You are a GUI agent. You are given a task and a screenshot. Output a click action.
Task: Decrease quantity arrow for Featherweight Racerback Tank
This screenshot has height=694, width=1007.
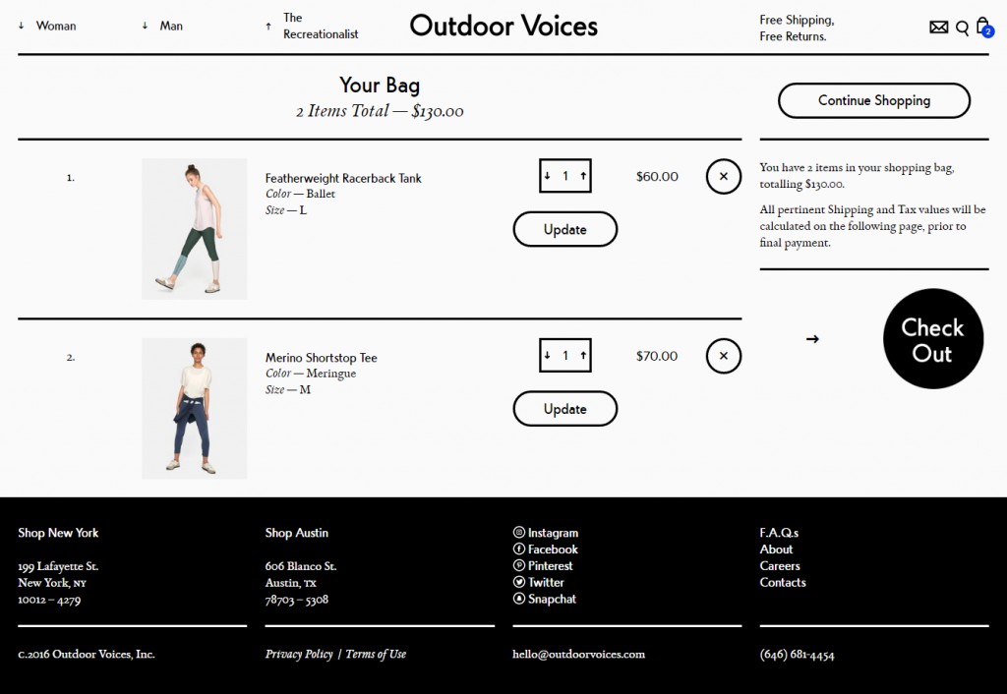[547, 175]
